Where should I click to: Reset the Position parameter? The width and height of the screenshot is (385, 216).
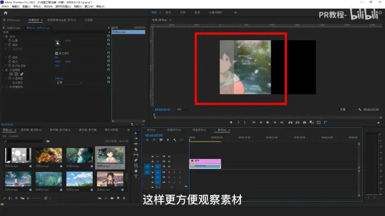(108, 40)
